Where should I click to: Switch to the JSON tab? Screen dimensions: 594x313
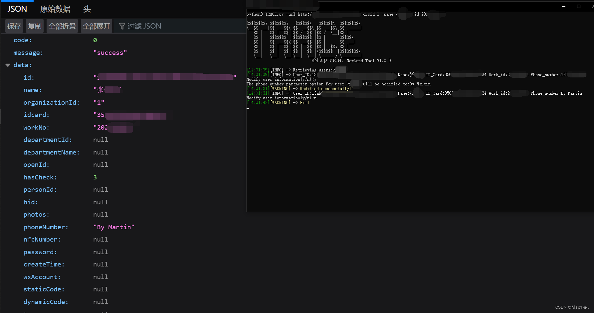click(x=17, y=9)
